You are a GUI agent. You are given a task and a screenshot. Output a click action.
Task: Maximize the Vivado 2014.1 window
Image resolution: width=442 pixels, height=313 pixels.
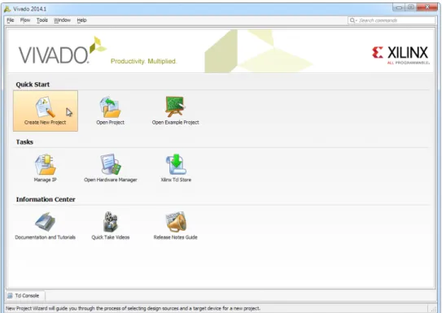click(x=411, y=7)
